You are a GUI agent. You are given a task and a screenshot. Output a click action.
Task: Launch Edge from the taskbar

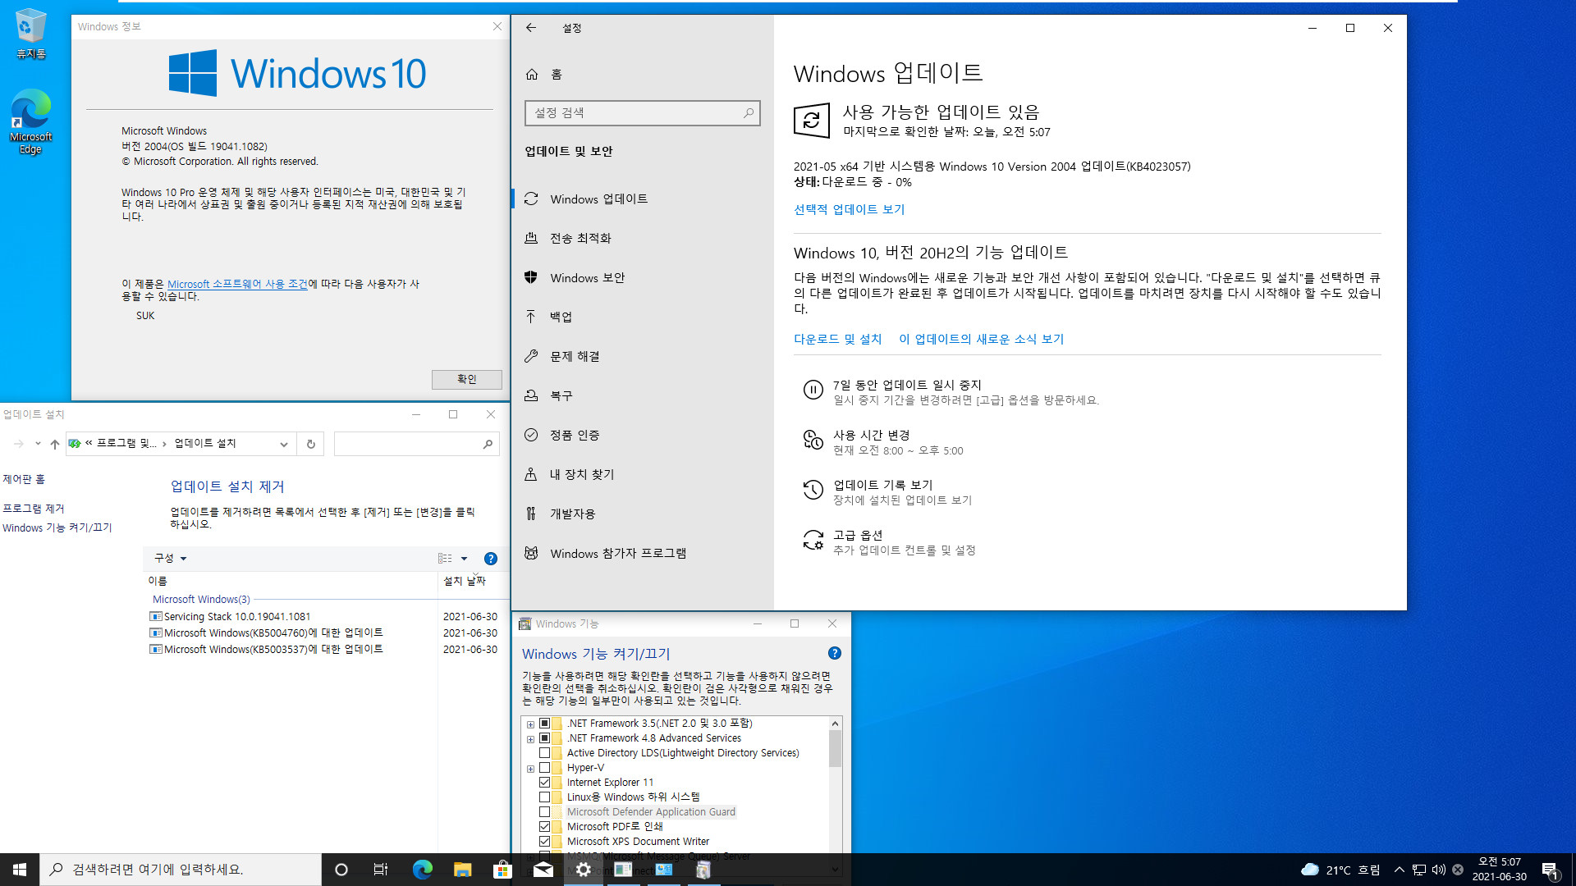click(x=422, y=870)
